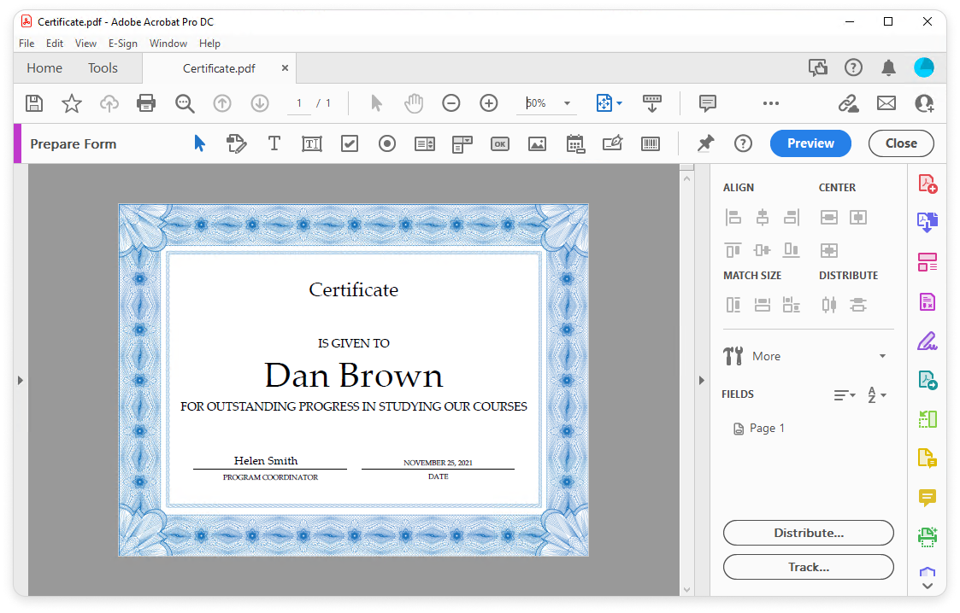Click the page number input field

coord(298,103)
